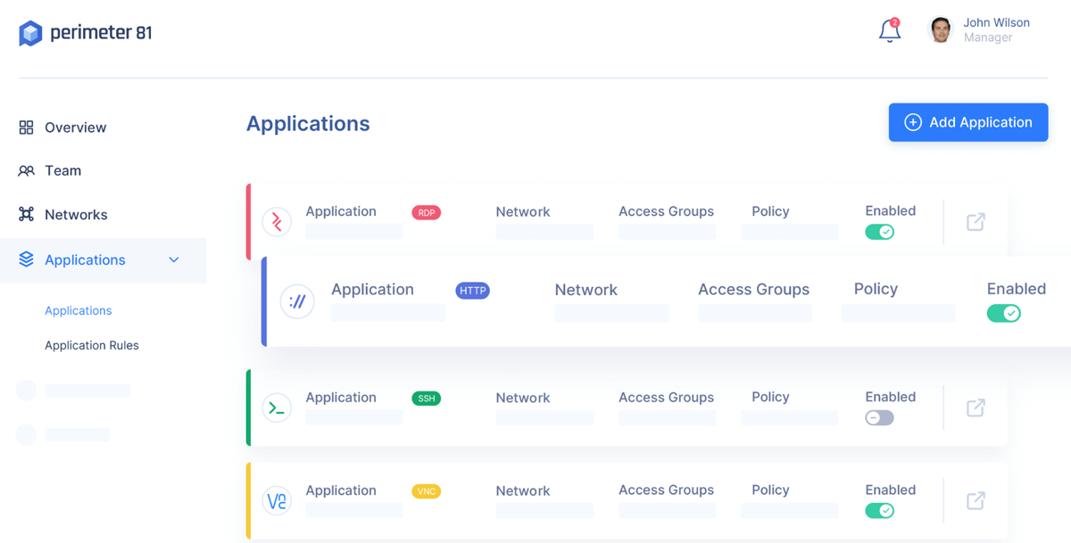
Task: Click the Applications page heading
Action: (x=308, y=123)
